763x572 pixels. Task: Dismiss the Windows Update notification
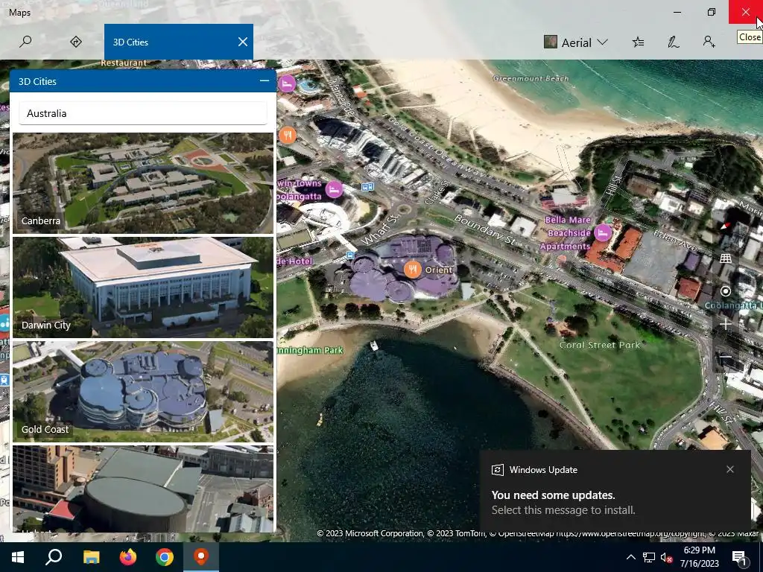pos(730,469)
